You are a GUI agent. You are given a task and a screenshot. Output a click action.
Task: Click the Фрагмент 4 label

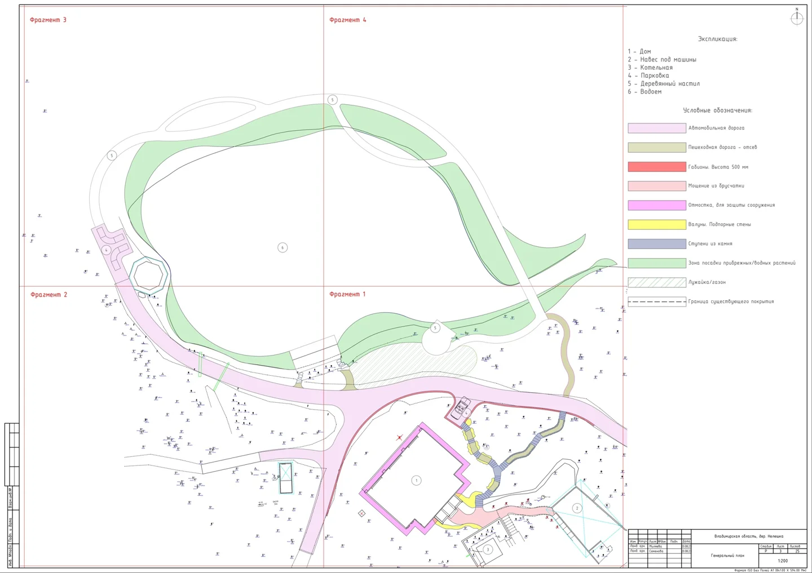click(x=347, y=20)
